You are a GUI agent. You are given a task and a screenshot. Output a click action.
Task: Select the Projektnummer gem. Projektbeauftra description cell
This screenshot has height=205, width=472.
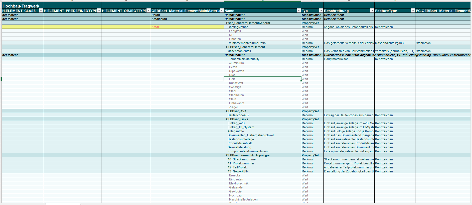click(x=349, y=163)
